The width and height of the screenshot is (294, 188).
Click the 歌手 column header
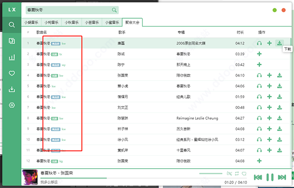pos(122,32)
